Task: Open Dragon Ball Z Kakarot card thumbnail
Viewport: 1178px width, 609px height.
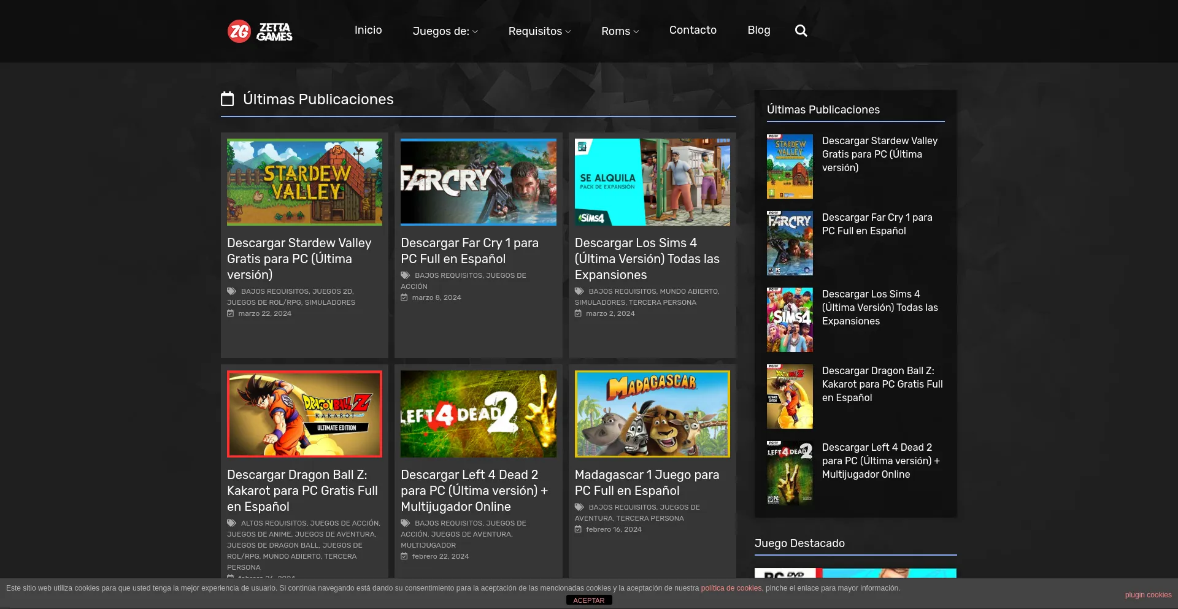Action: [304, 414]
